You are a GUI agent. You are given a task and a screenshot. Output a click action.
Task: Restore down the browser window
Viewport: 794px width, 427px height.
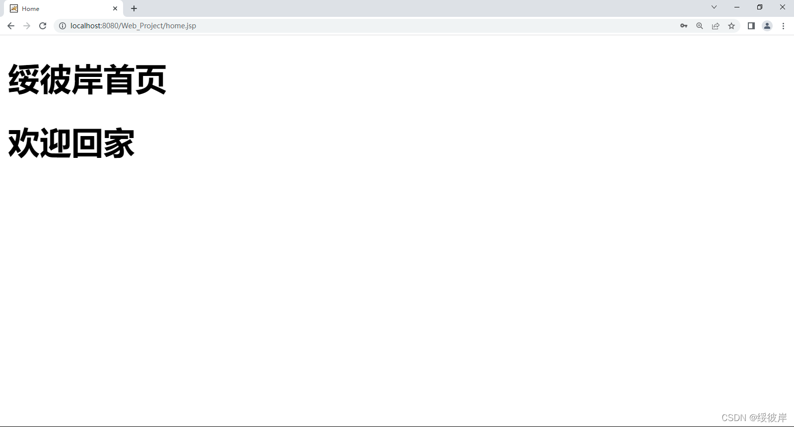click(x=760, y=7)
